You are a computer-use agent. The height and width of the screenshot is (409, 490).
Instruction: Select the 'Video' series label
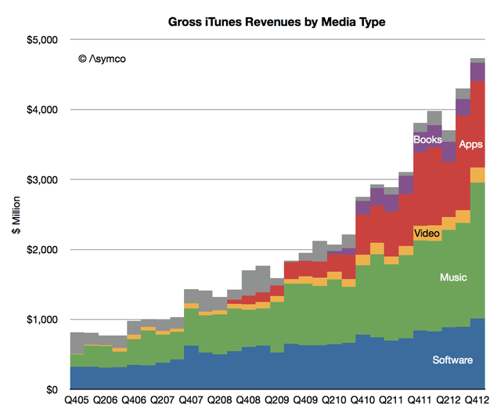(x=427, y=233)
